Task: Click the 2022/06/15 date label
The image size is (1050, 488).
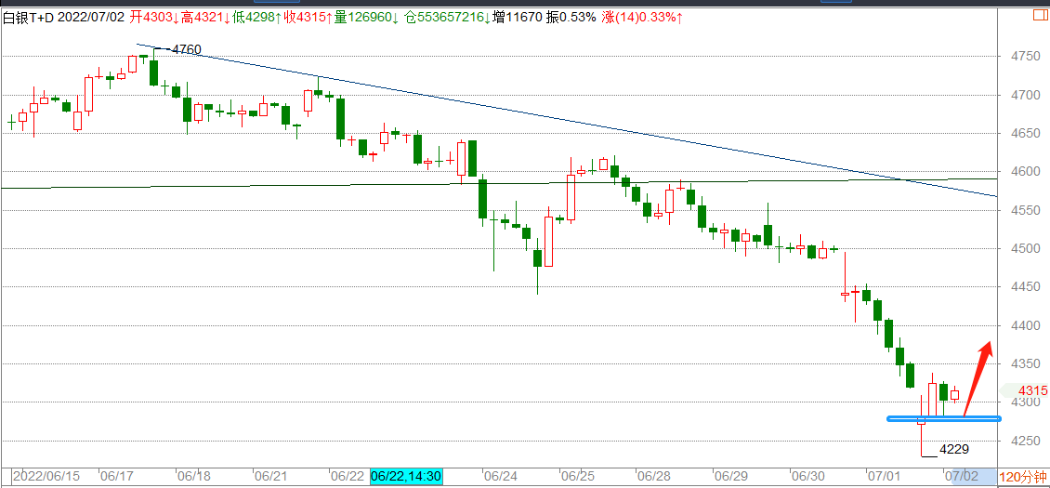Action: [x=45, y=477]
